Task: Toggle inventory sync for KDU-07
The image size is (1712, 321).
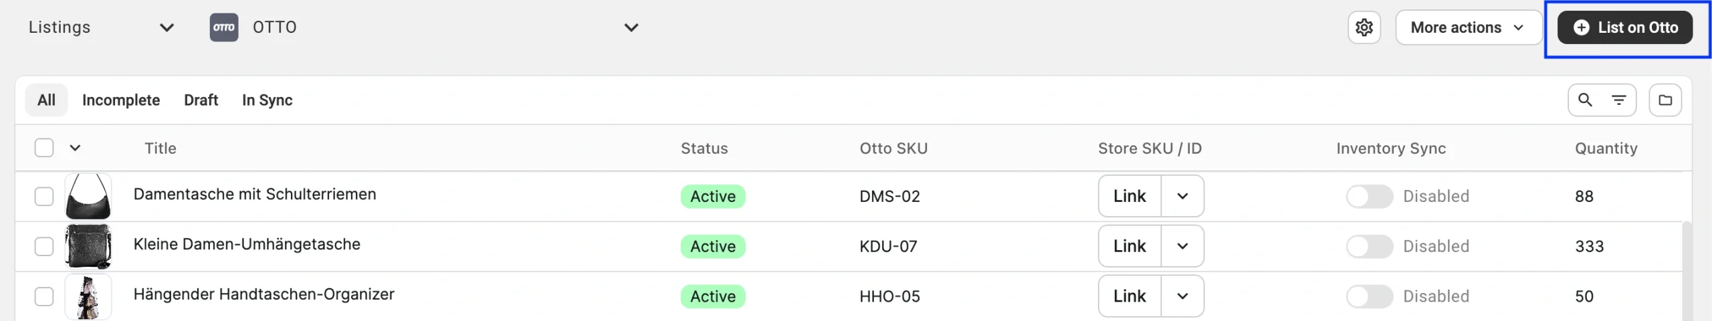Action: pos(1369,246)
